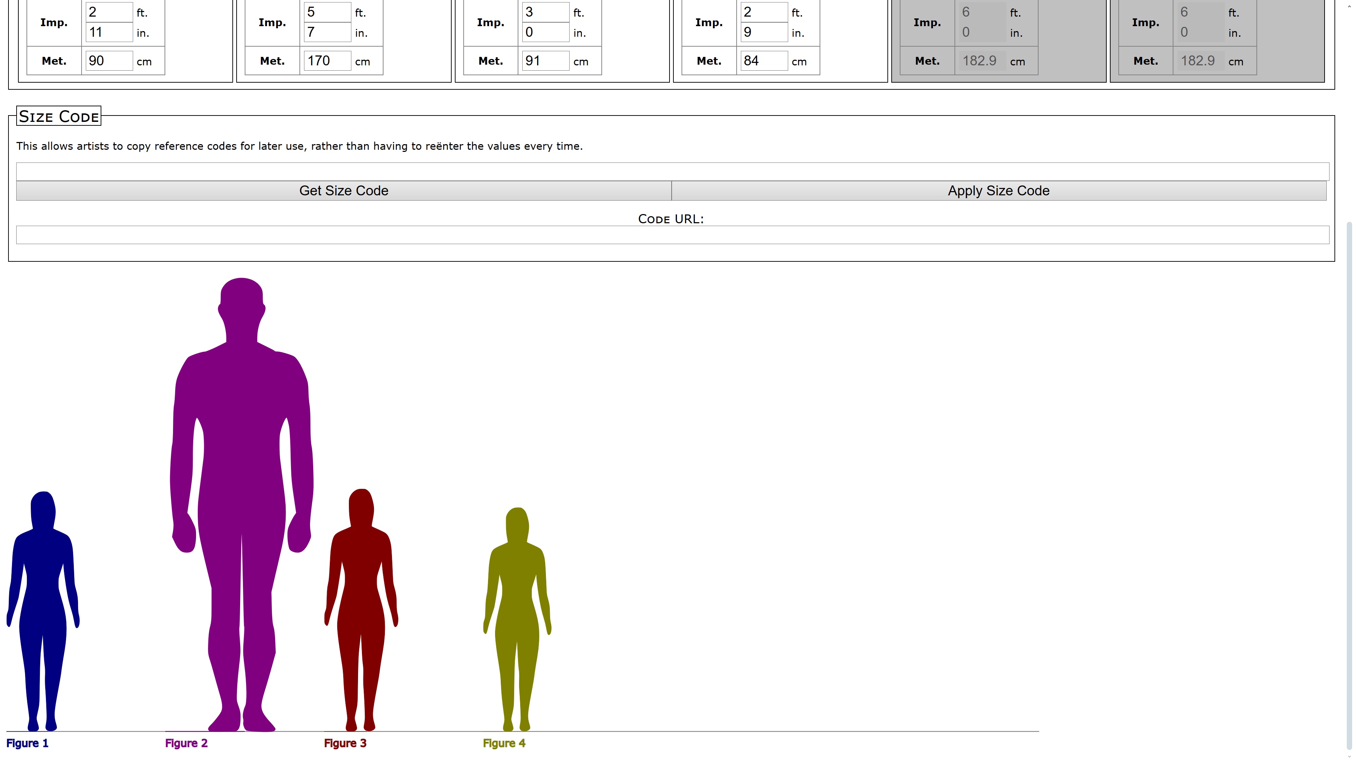This screenshot has width=1356, height=763.
Task: Click the Figure 1 label text
Action: [x=28, y=743]
